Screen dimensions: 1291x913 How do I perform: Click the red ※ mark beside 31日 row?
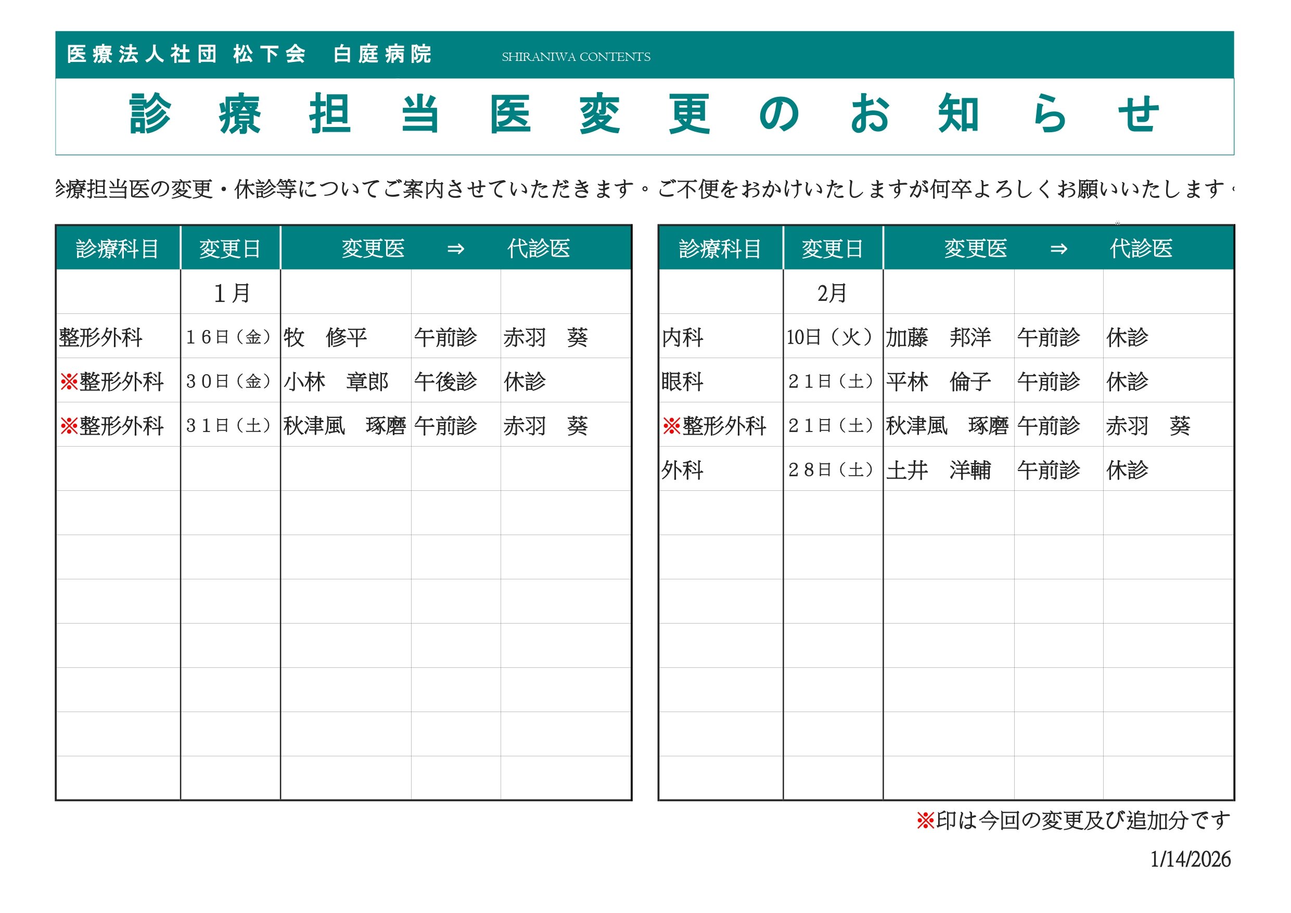(x=69, y=426)
